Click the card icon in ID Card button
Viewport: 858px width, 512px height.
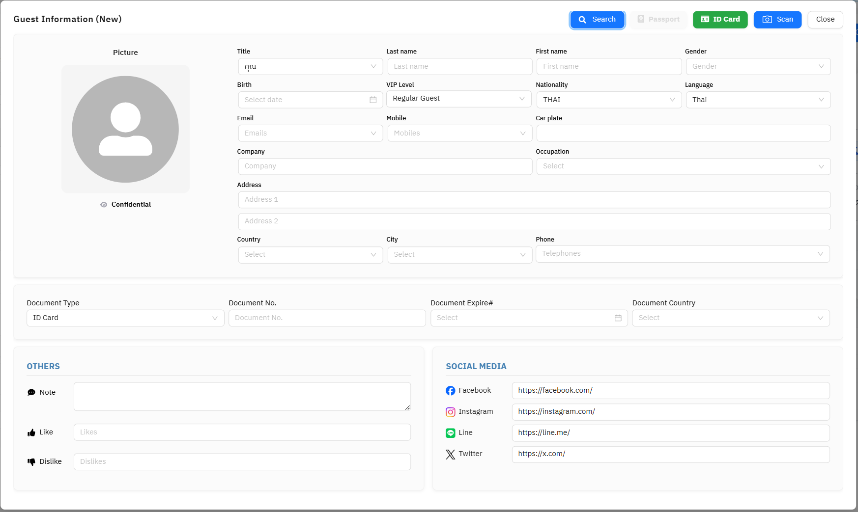pyautogui.click(x=705, y=20)
